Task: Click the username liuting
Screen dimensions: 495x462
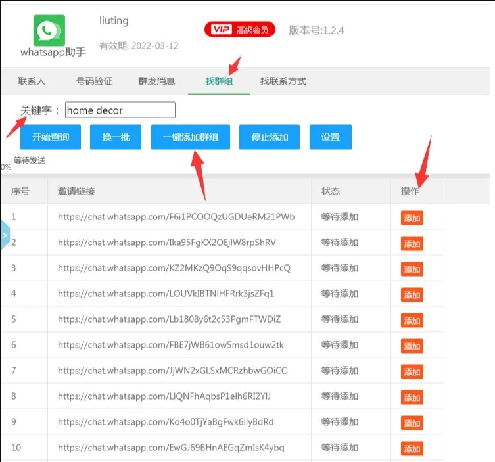Action: click(x=114, y=21)
